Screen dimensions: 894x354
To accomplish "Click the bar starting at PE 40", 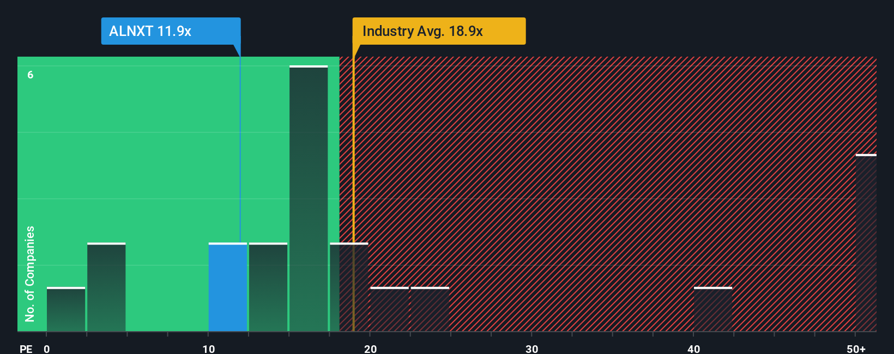I will click(713, 309).
